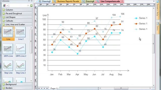
Task: Click the cyan data point labeled 33
Action: (78, 54)
